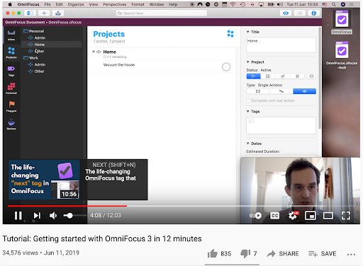This screenshot has height=266, width=363.
Task: Select Sequential project type button
Action: pyautogui.click(x=281, y=91)
